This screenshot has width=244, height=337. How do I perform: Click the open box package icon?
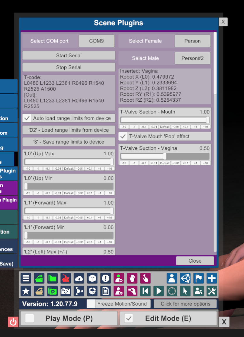point(92,291)
